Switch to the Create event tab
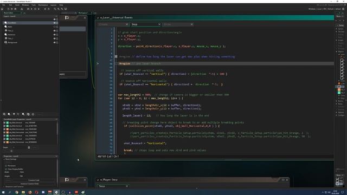Screen dimensions: 347x195 pyautogui.click(x=113, y=24)
